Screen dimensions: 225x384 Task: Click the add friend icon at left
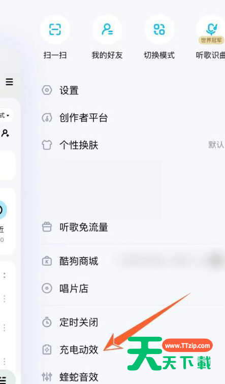point(6,133)
